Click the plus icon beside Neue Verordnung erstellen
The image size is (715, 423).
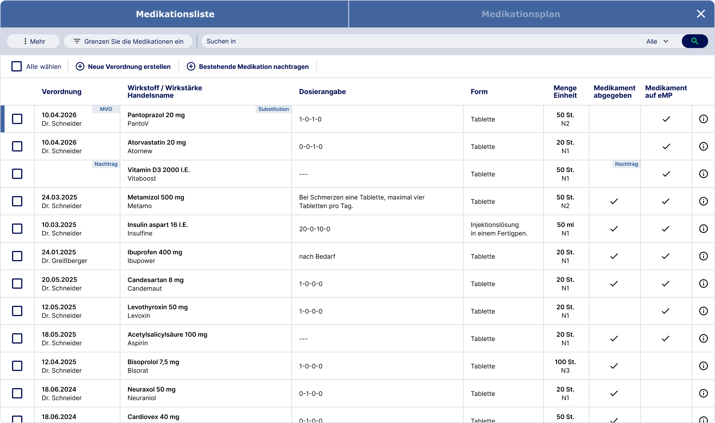pos(80,66)
